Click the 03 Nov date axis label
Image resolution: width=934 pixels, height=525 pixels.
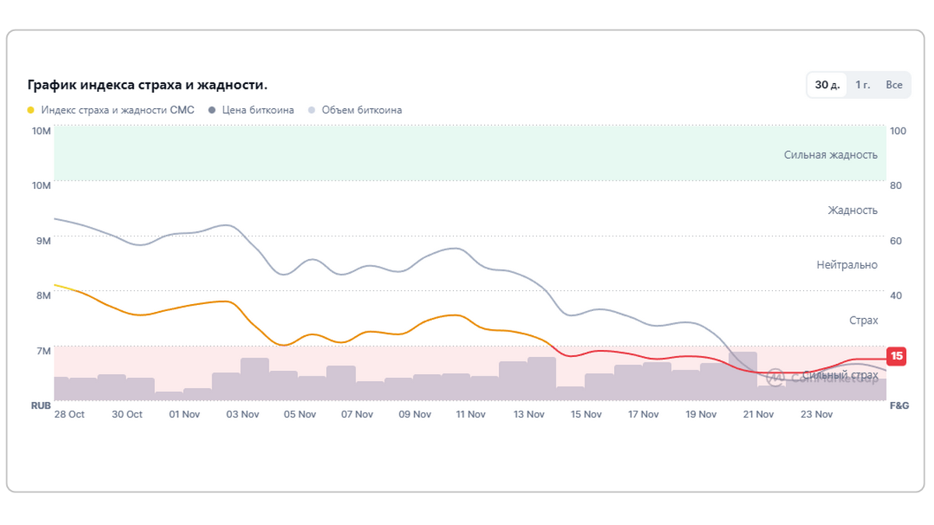click(x=243, y=415)
